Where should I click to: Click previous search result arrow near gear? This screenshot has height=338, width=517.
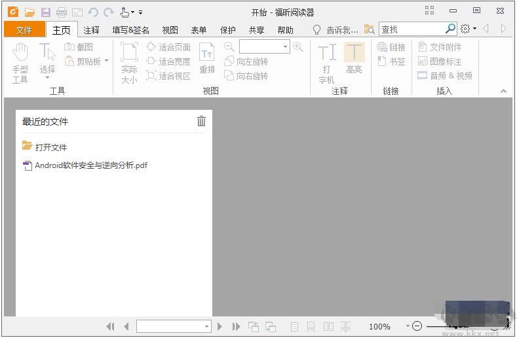pyautogui.click(x=486, y=29)
